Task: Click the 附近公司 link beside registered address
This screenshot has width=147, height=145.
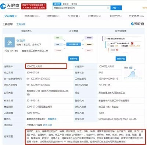Action: click(48, 125)
